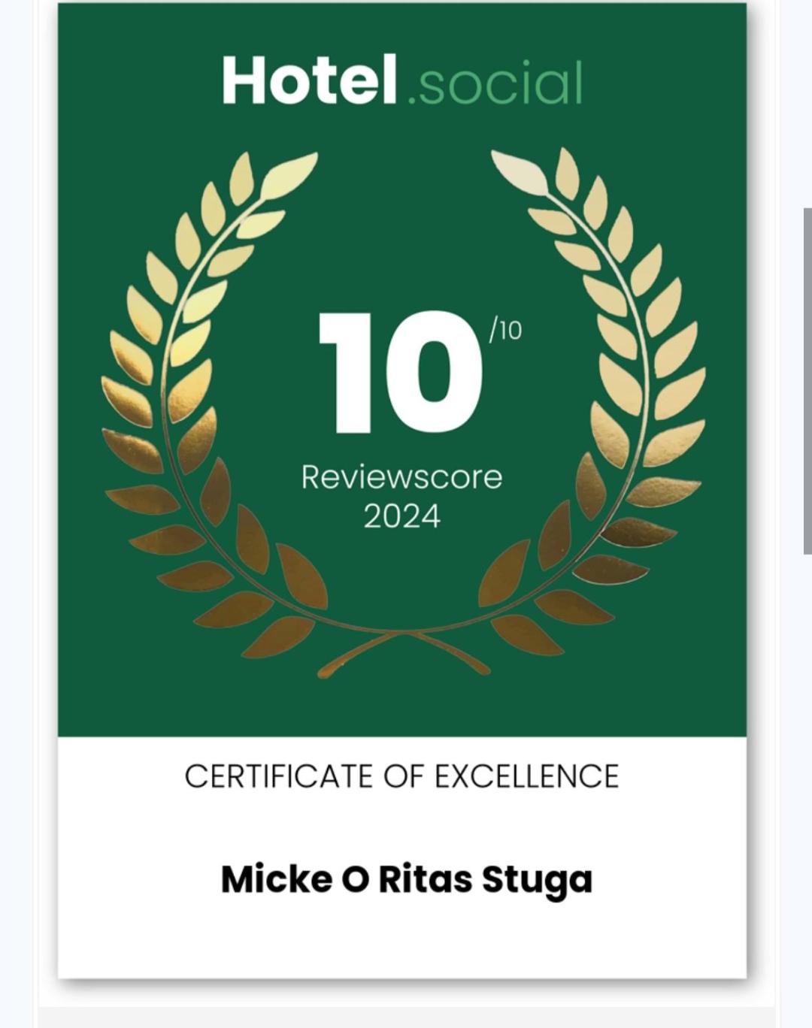Click the topmost leaf of right laurel

[520, 172]
